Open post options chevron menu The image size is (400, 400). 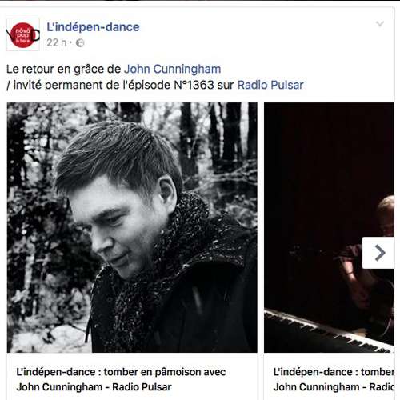[x=380, y=24]
